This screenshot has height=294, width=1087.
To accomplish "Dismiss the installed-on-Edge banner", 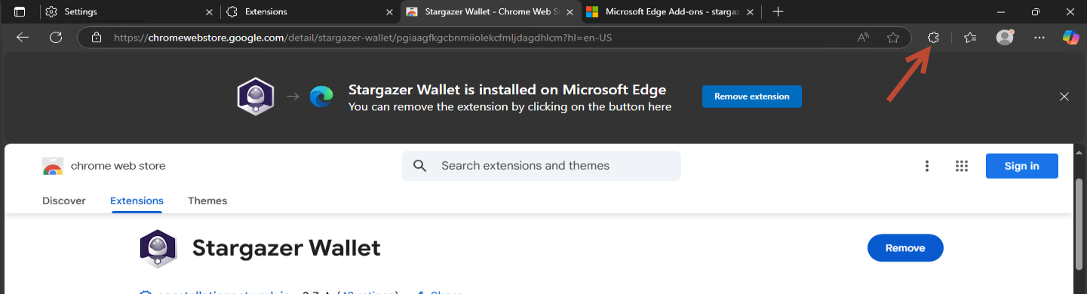I will coord(1064,96).
